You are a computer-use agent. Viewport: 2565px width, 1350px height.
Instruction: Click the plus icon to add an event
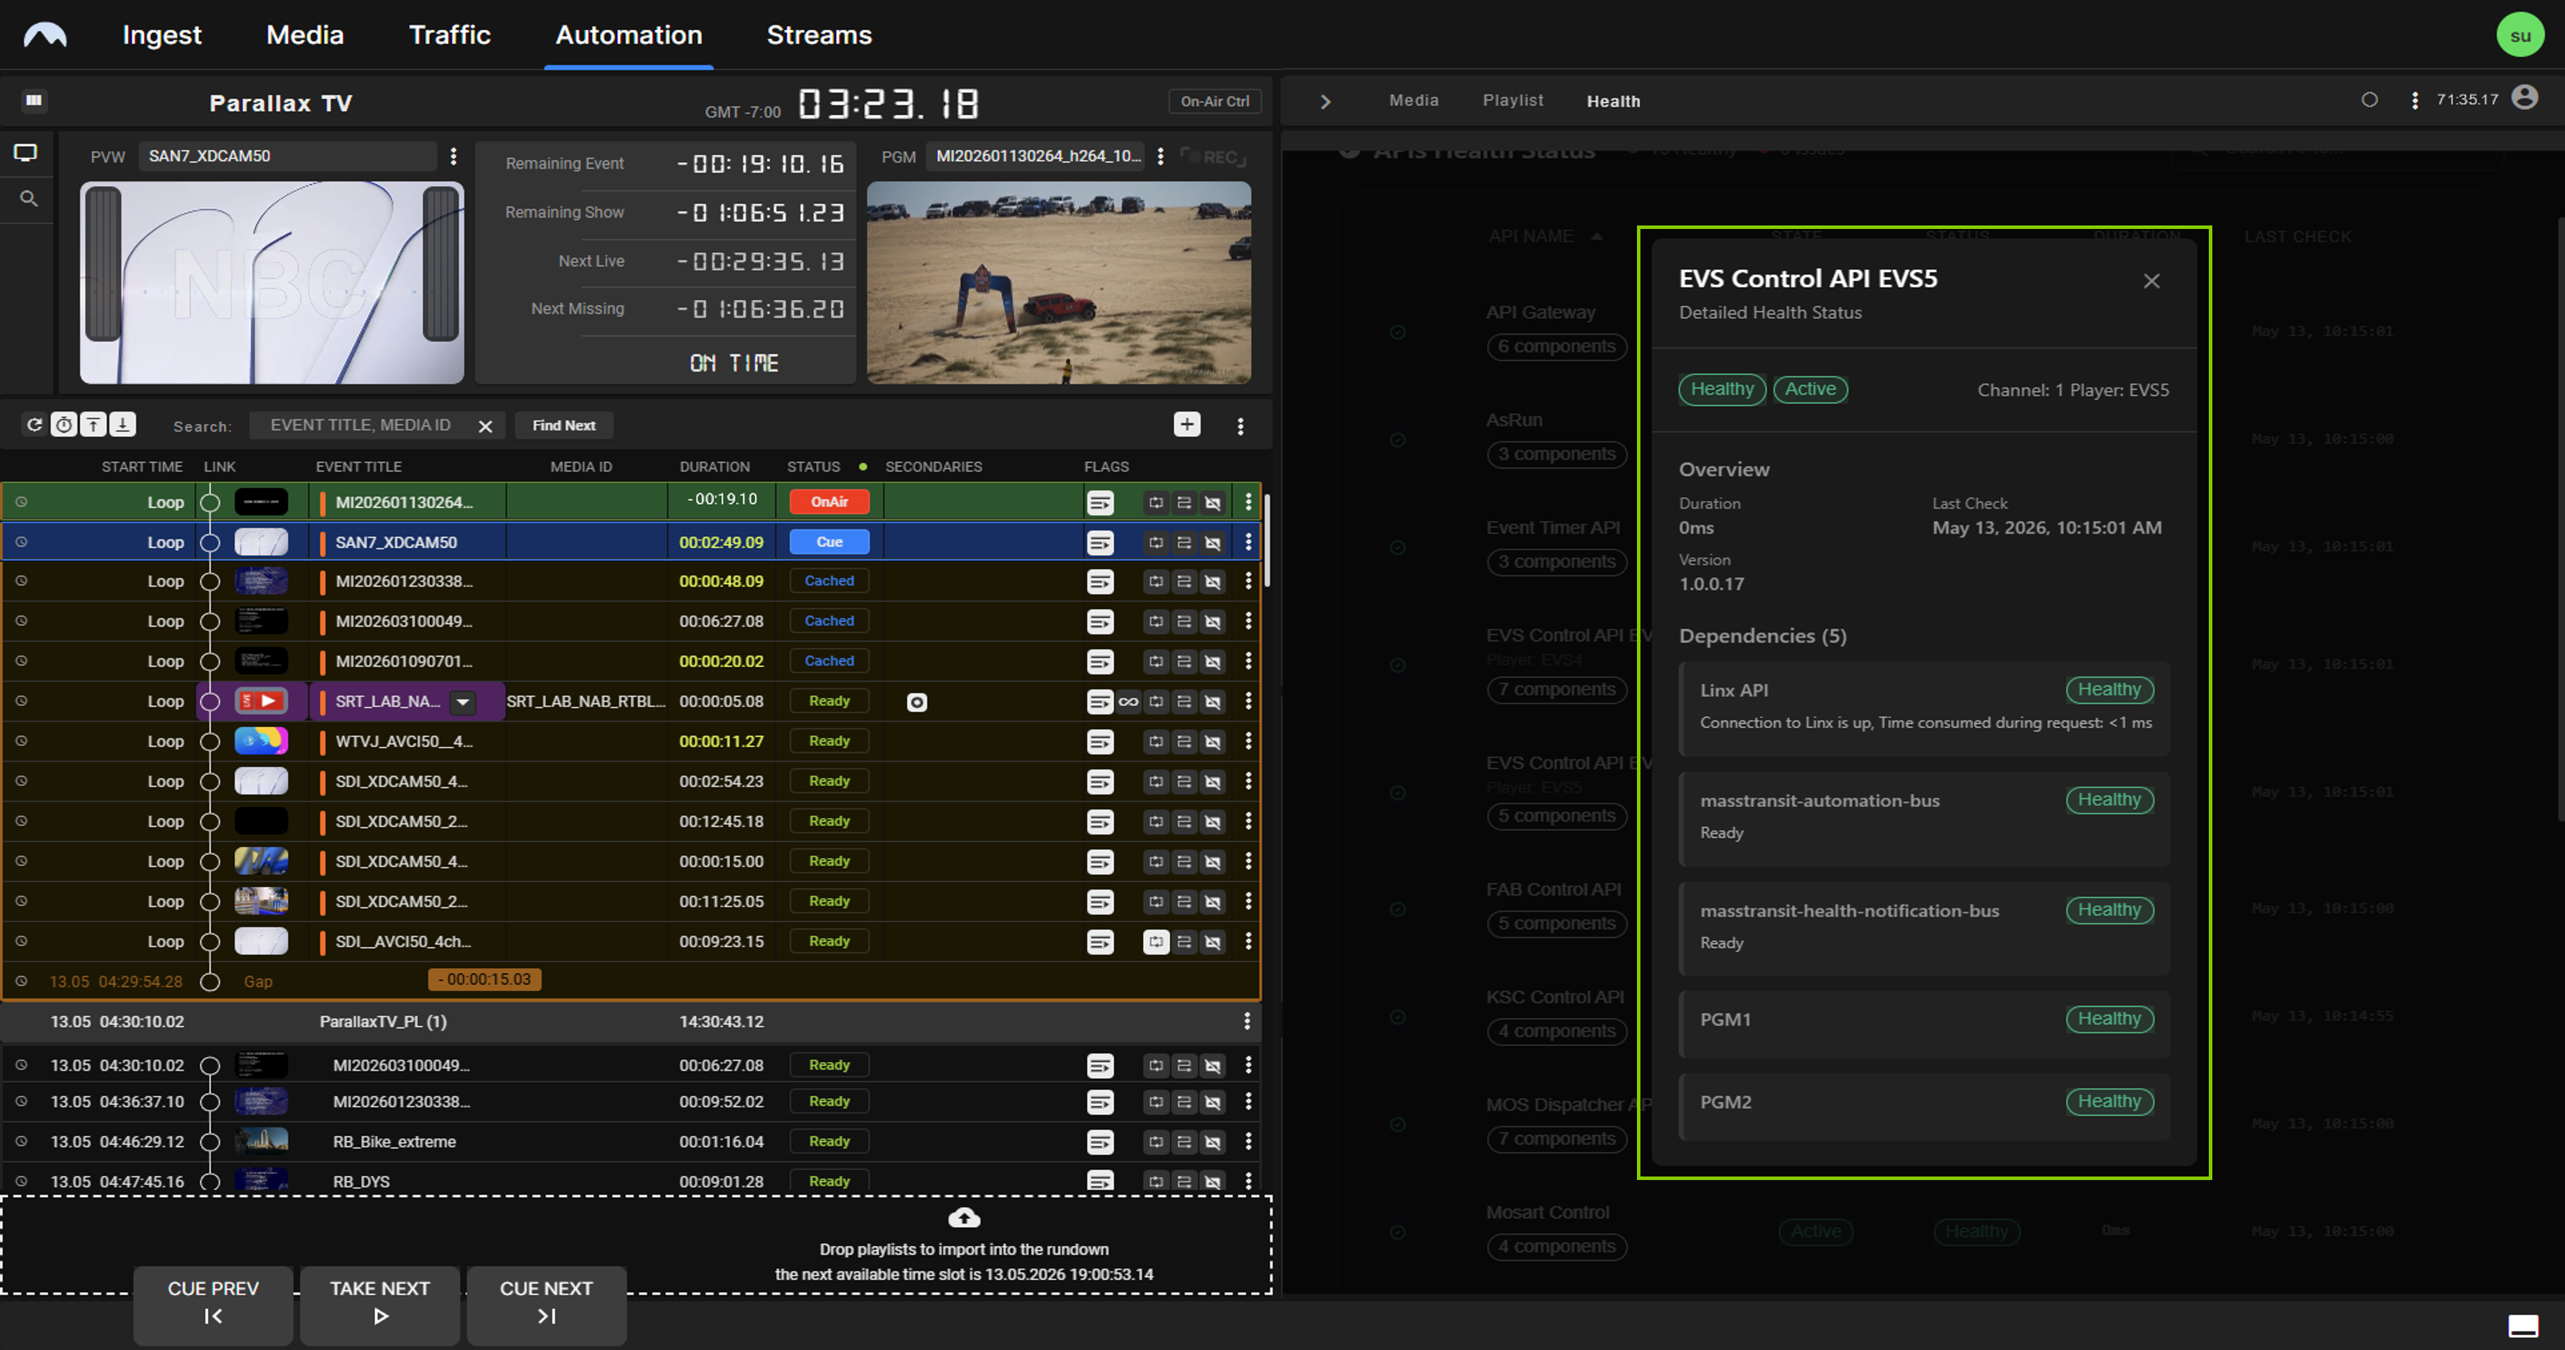click(x=1187, y=424)
